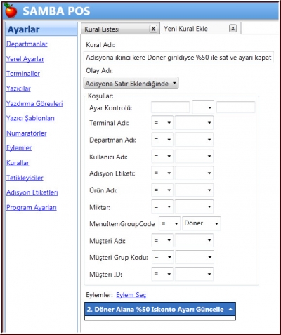Expand the Terminal Adı value dropdown

click(194, 123)
